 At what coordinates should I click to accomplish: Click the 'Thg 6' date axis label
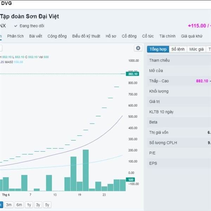click(6, 195)
